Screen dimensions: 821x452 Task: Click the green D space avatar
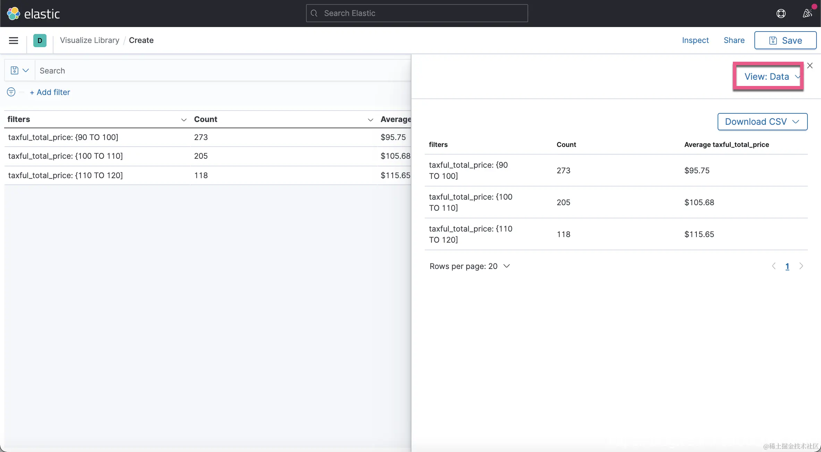coord(40,41)
